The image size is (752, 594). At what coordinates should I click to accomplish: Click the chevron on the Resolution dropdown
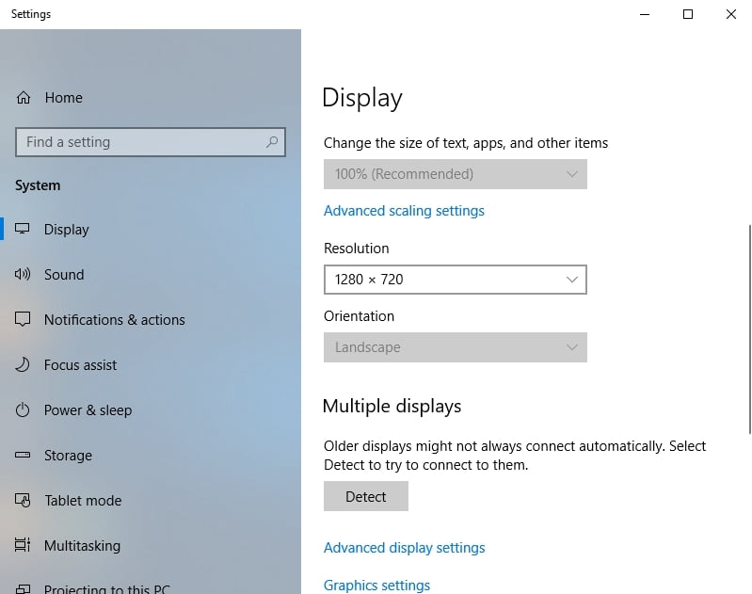571,280
